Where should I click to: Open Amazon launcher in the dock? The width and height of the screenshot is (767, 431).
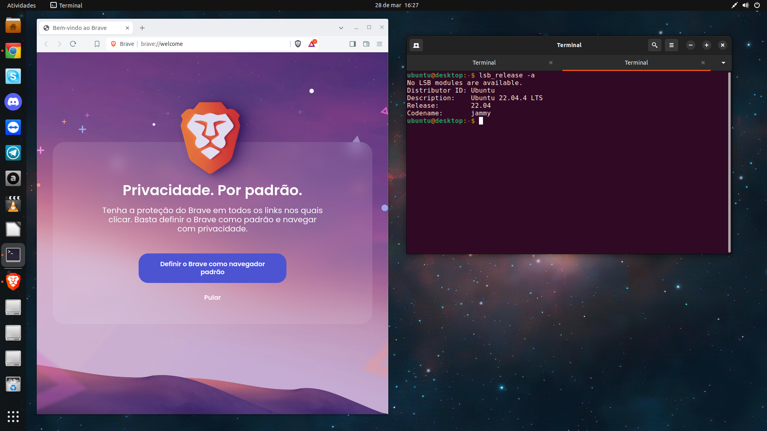(x=13, y=178)
